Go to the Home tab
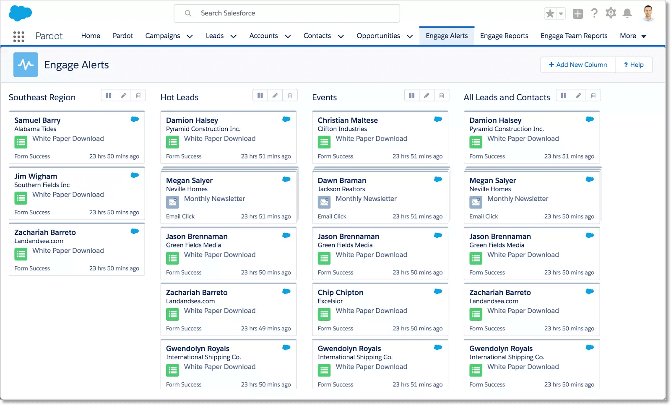Screen dimensions: 671x405 point(90,36)
